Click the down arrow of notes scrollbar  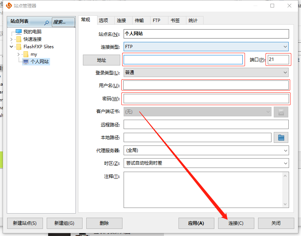(x=286, y=204)
